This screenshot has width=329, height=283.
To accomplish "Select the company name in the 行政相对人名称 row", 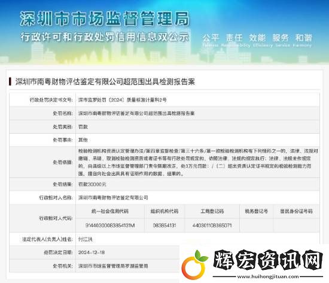I will click(113, 198).
